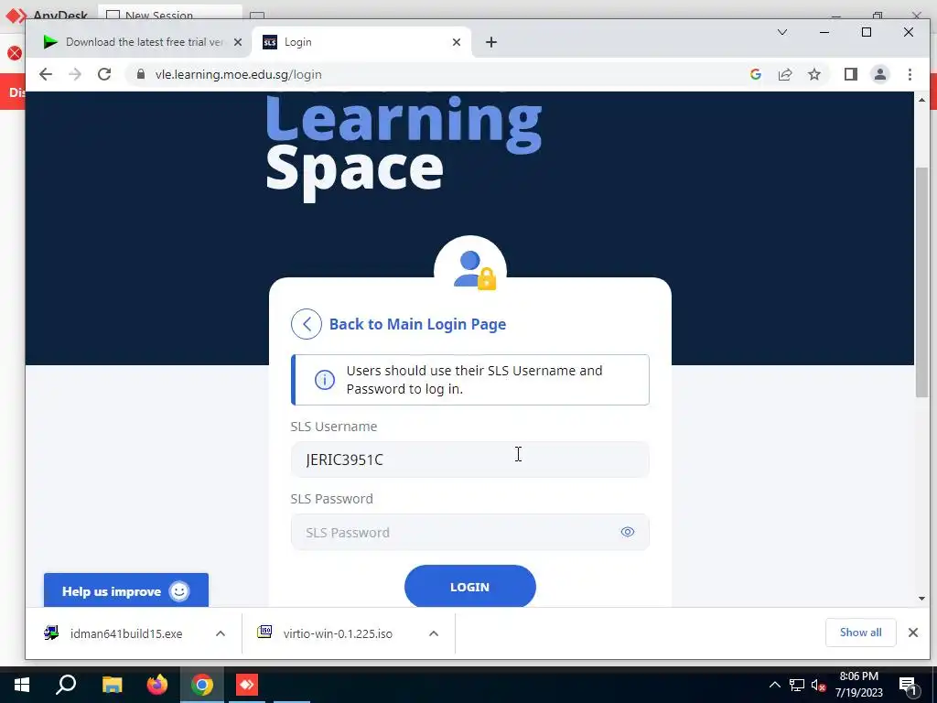Toggle password visibility eye icon
Screen dimensions: 937x703
627,532
